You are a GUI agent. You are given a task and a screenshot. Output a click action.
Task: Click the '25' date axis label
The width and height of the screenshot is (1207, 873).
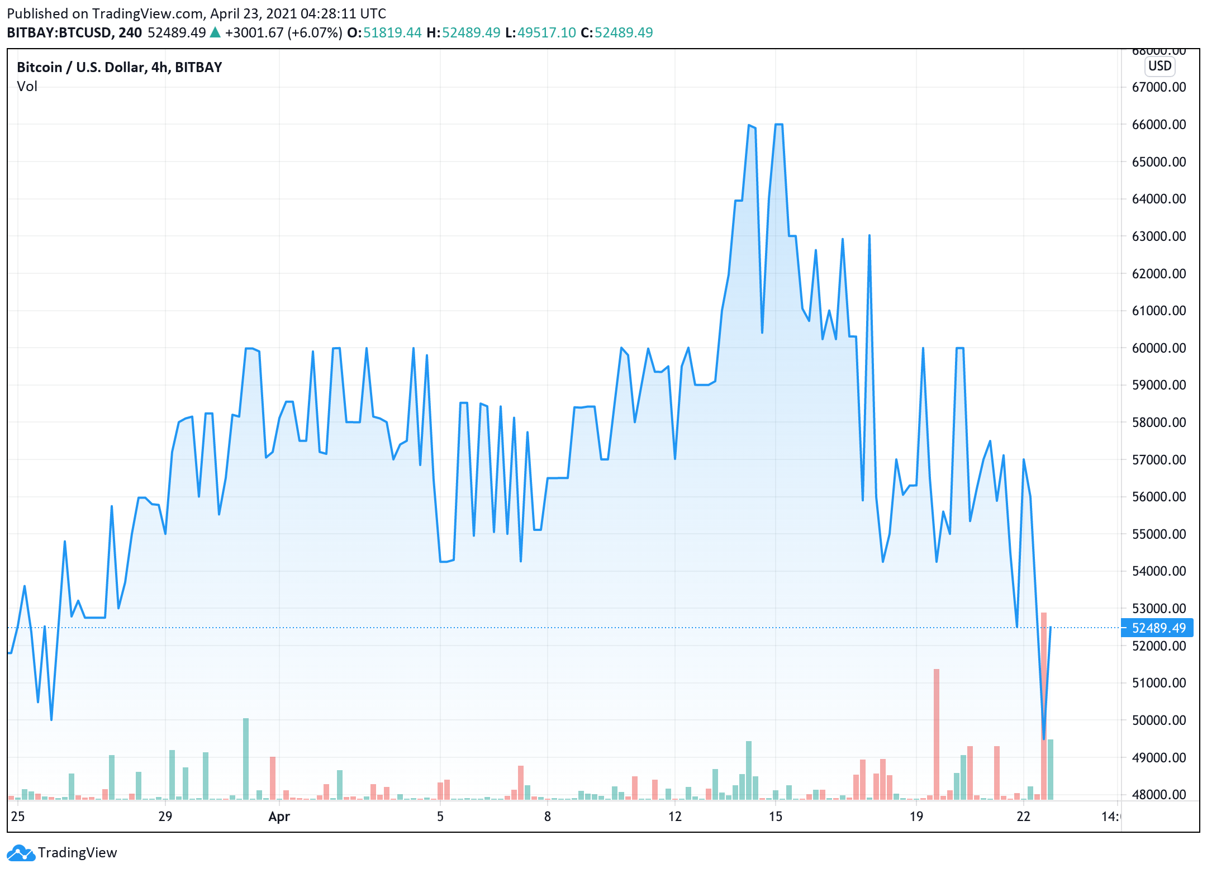(x=18, y=817)
